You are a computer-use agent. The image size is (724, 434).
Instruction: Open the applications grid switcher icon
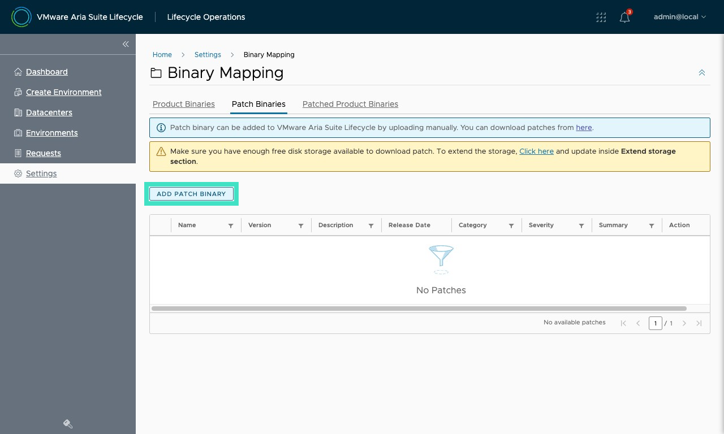pyautogui.click(x=601, y=17)
